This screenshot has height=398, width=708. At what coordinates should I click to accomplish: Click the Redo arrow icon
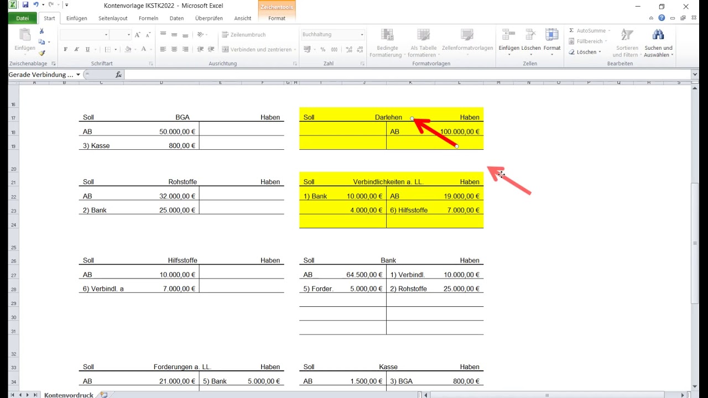tap(51, 5)
